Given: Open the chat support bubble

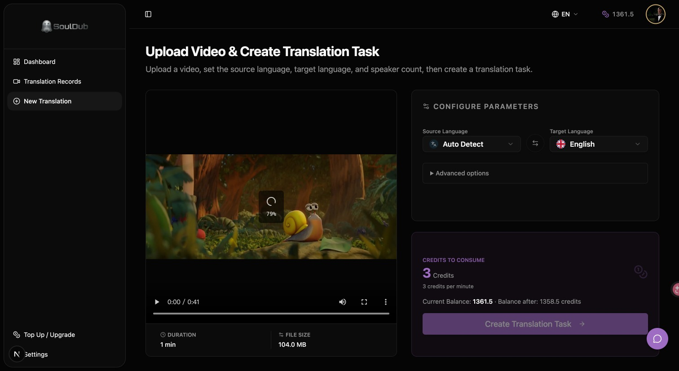Looking at the screenshot, I should coord(657,339).
